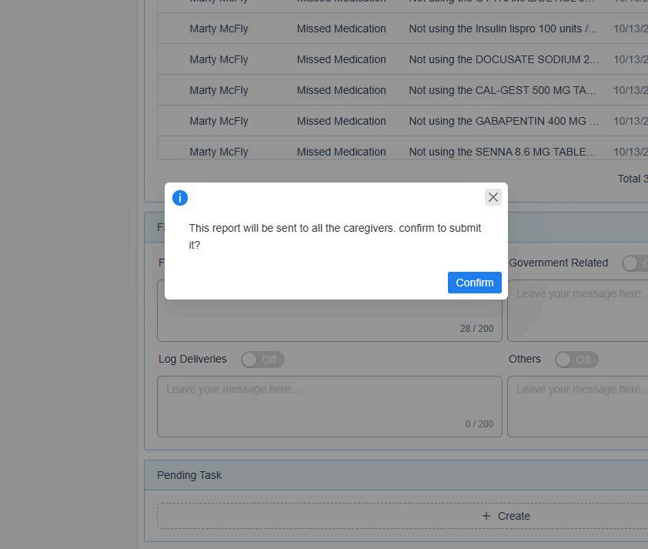
Task: Click the Pending Task section header
Action: coord(189,475)
